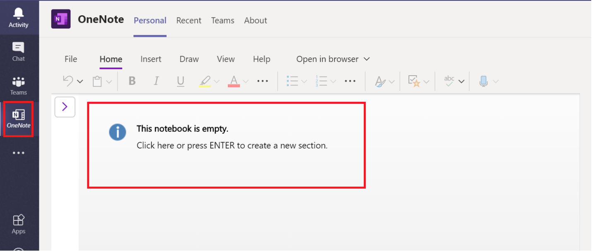Undo the last action
This screenshot has width=592, height=251.
[x=68, y=81]
